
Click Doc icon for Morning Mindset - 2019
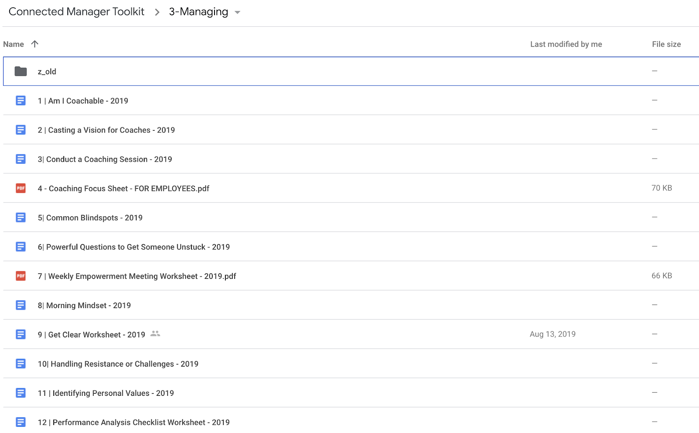point(21,305)
